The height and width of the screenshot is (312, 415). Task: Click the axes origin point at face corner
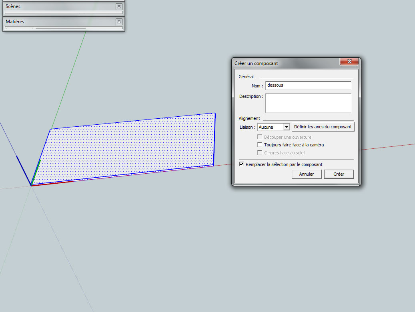tap(31, 185)
